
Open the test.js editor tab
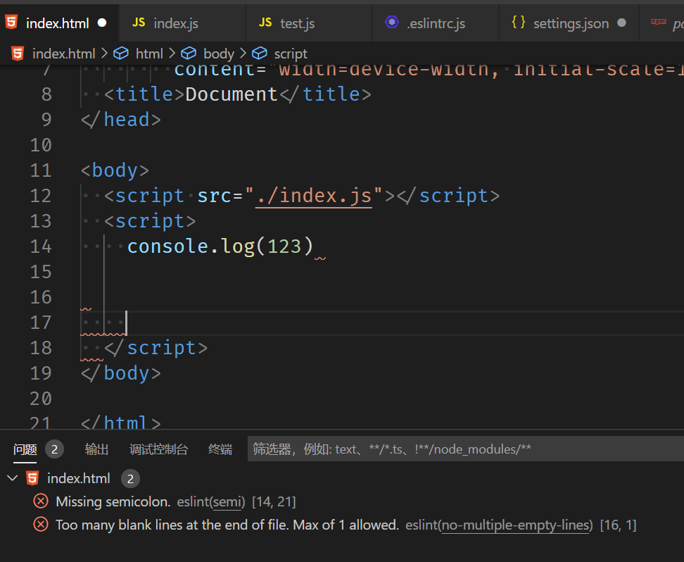[309, 23]
